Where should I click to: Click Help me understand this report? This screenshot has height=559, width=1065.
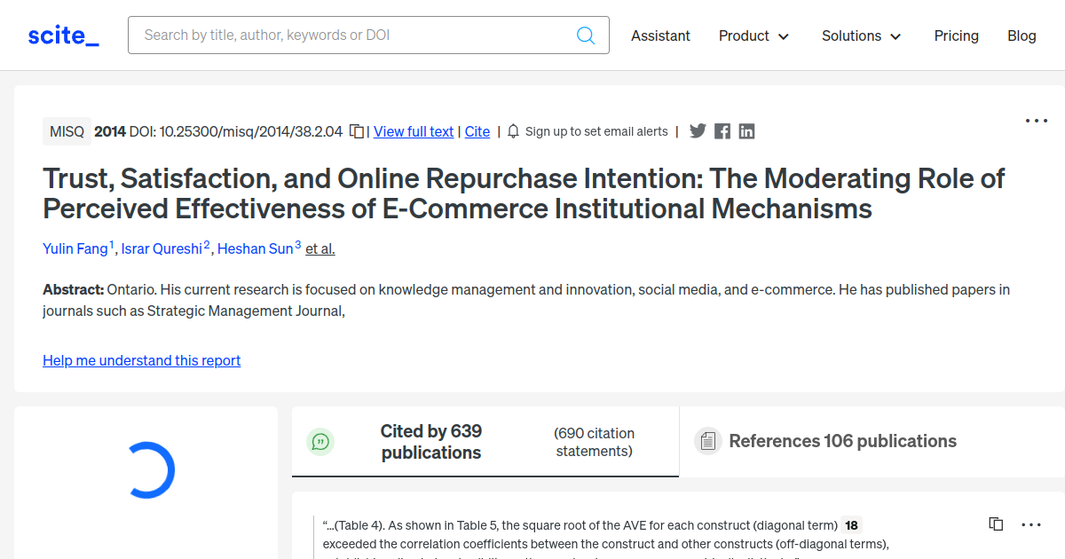(141, 360)
